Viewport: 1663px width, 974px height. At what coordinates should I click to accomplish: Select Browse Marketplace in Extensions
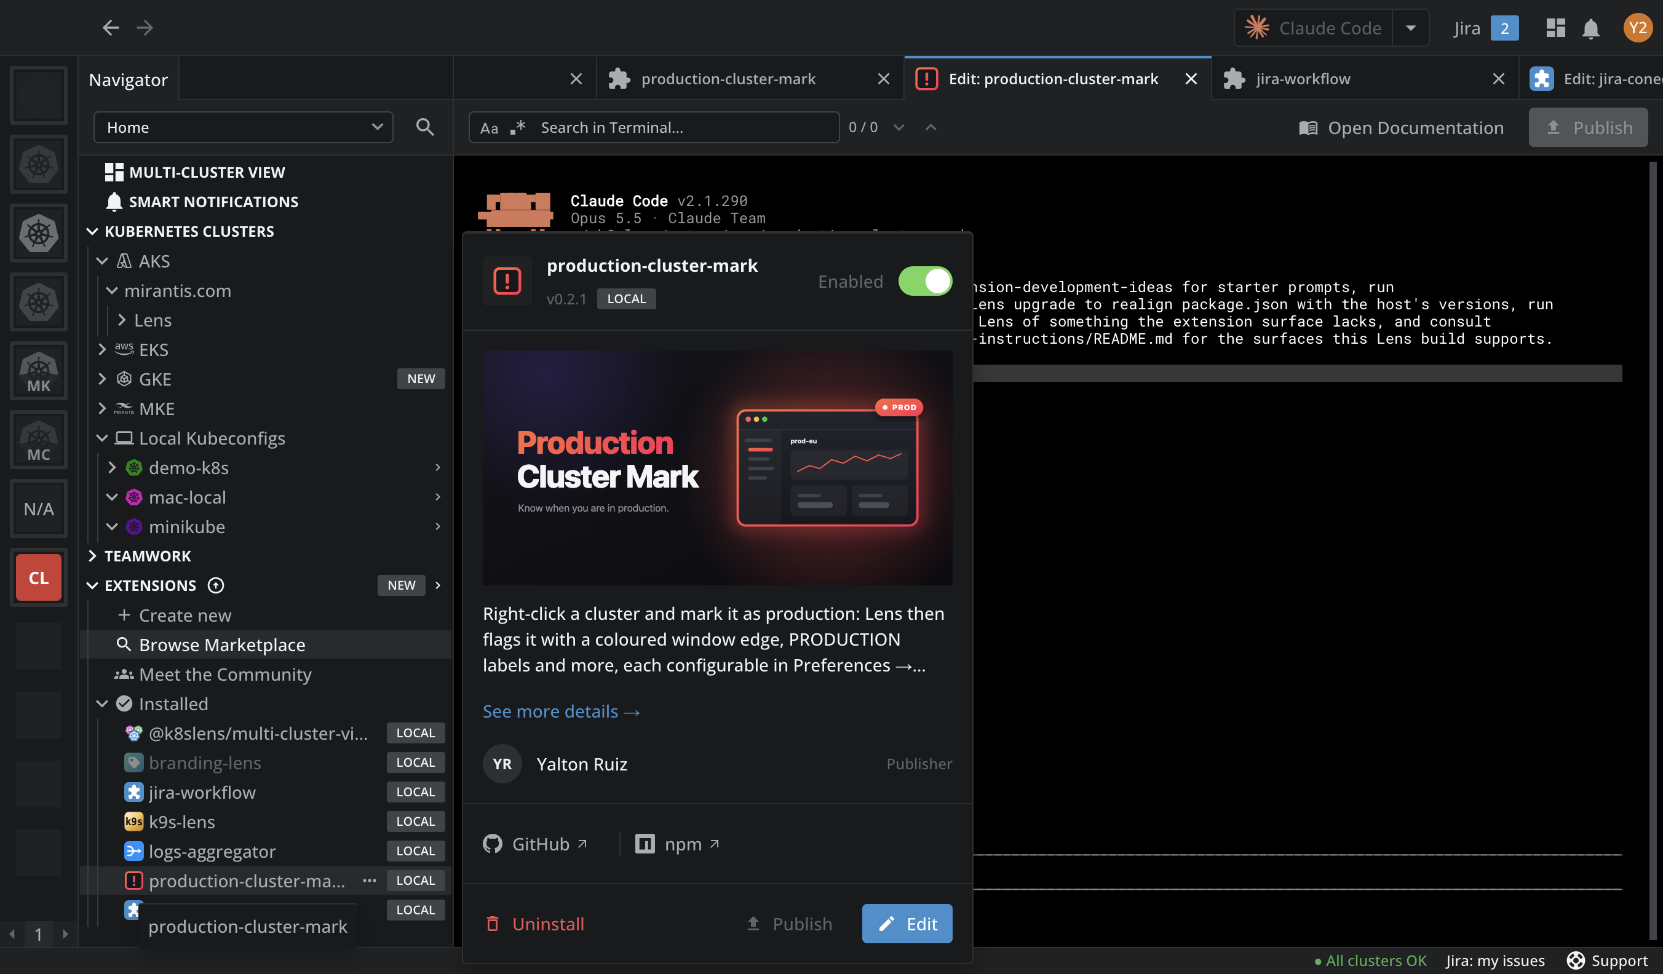pos(265,644)
